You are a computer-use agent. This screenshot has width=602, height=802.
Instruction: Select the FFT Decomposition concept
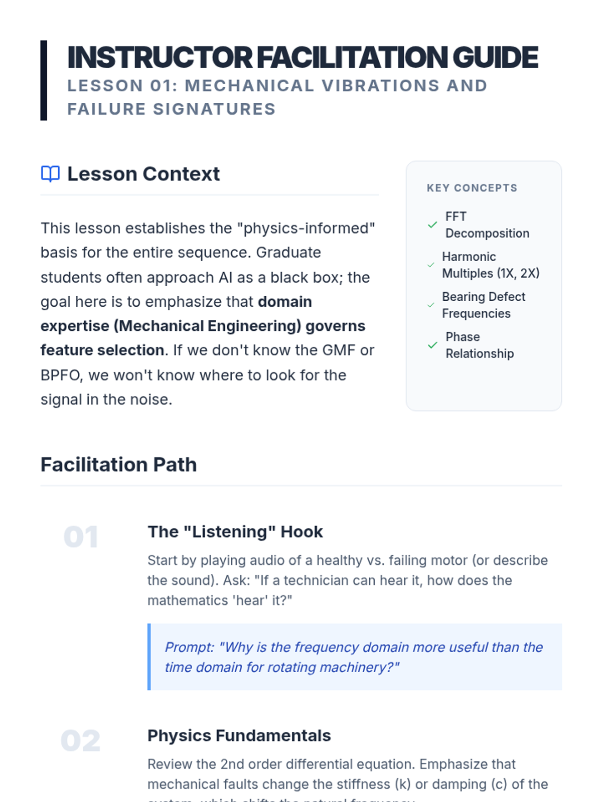click(x=487, y=225)
